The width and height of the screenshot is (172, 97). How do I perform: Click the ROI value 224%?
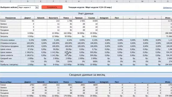66,61
